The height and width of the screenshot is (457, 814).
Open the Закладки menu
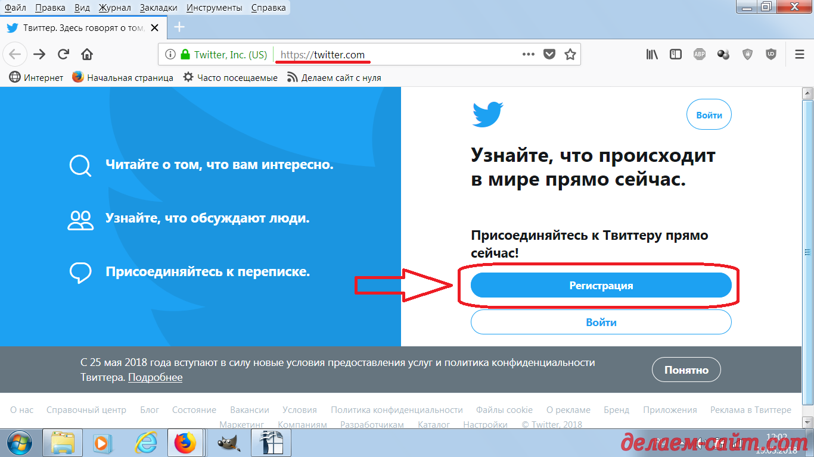coord(159,8)
